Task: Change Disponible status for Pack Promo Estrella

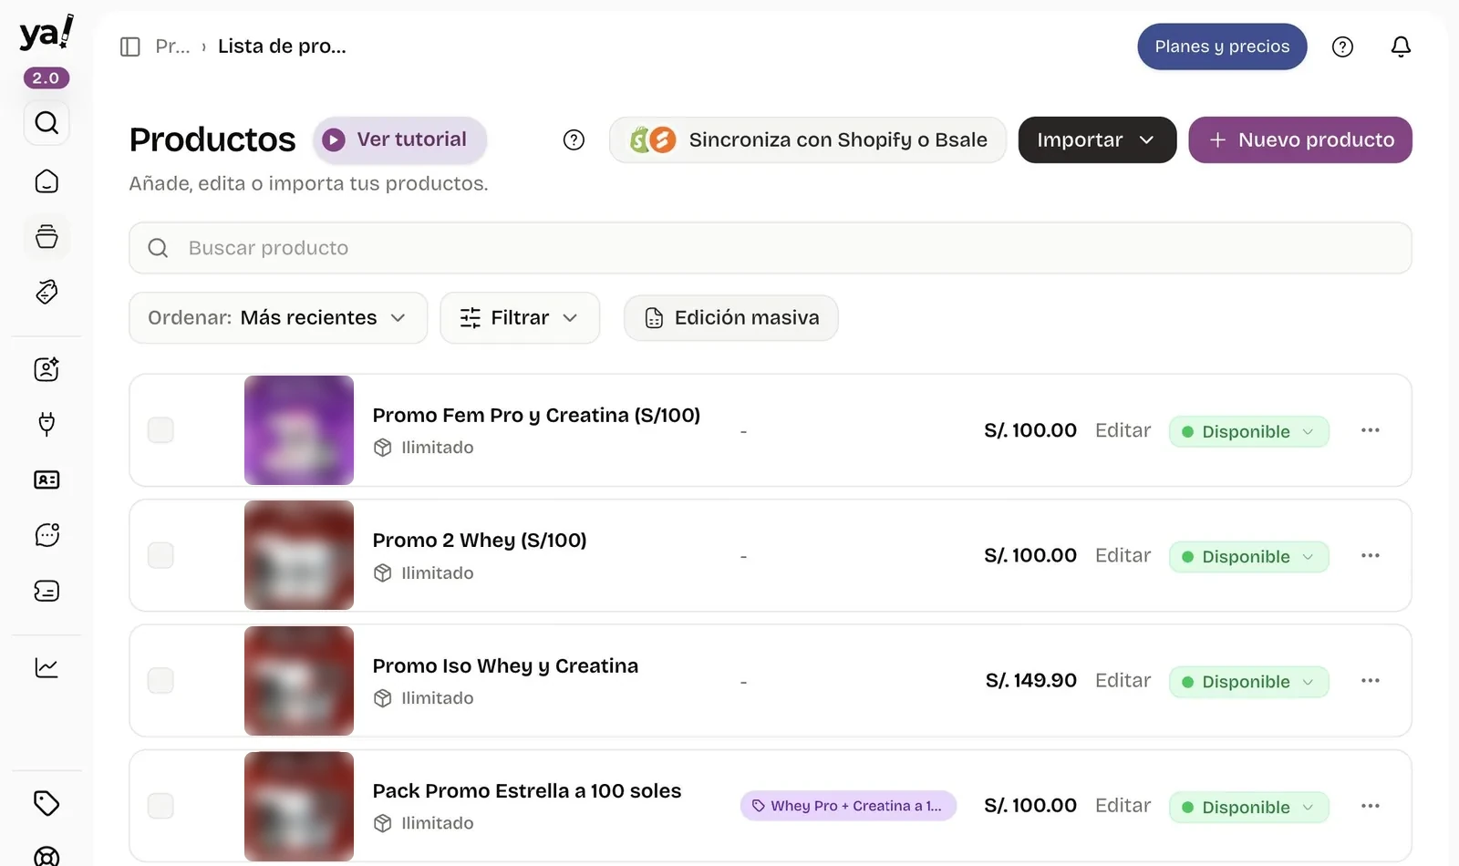Action: [x=1248, y=808]
